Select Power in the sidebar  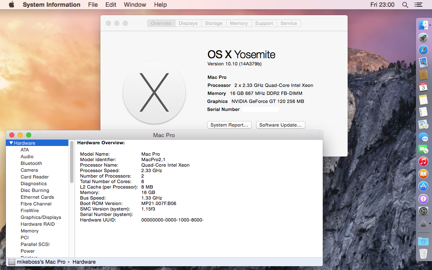(27, 251)
